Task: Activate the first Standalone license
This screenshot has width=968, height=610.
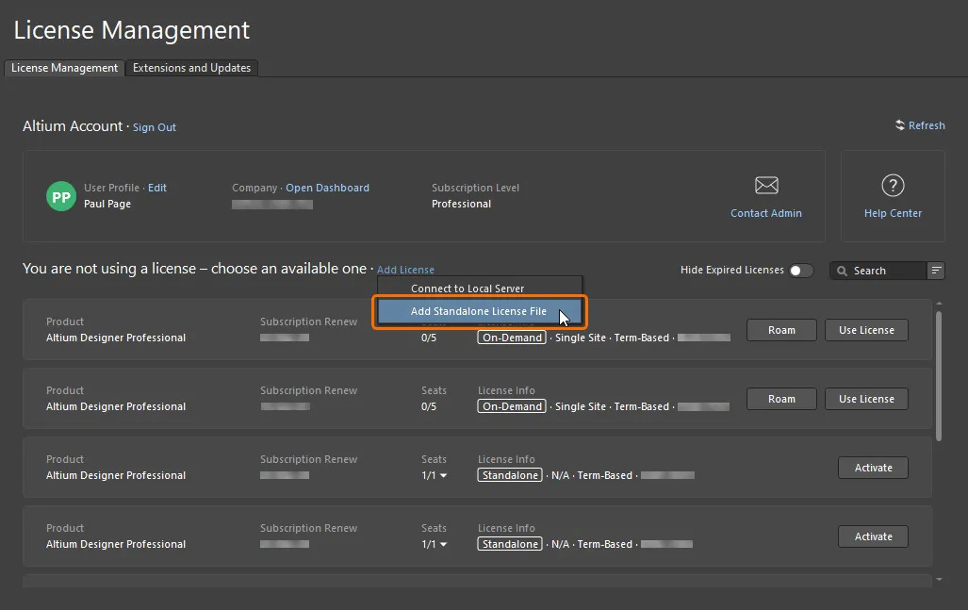Action: coord(873,468)
